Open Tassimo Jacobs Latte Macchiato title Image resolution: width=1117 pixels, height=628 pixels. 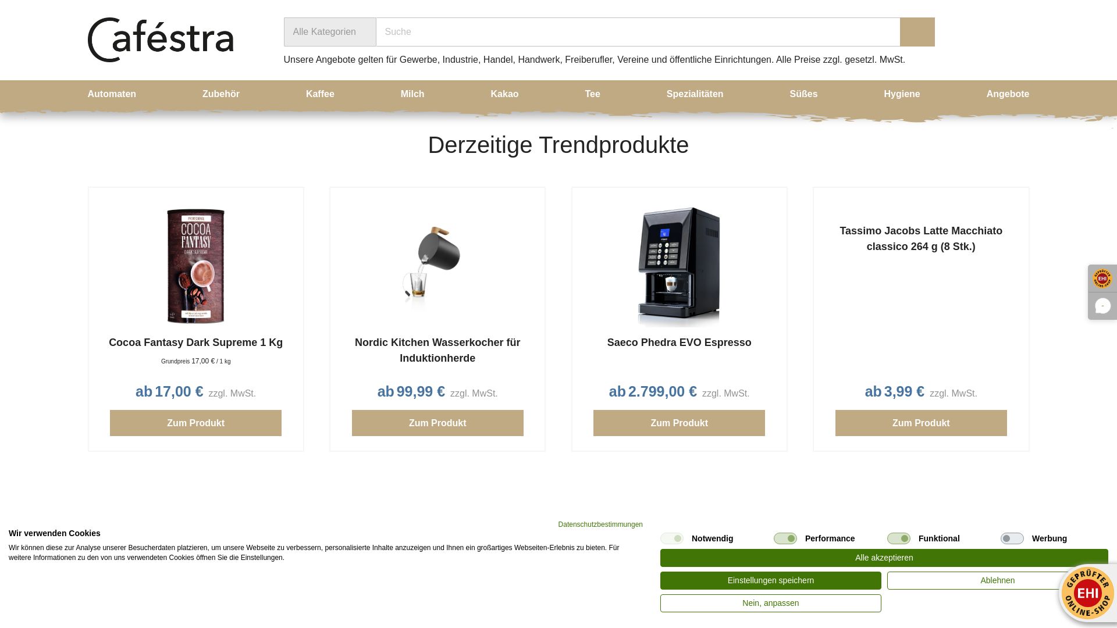(x=921, y=239)
